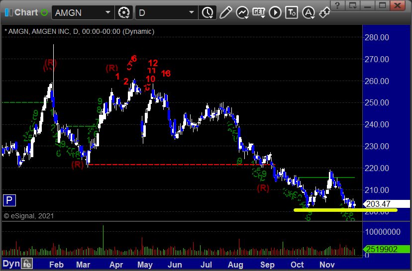This screenshot has height=271, width=412.
Task: Open the window options dropdown button
Action: 352,5
